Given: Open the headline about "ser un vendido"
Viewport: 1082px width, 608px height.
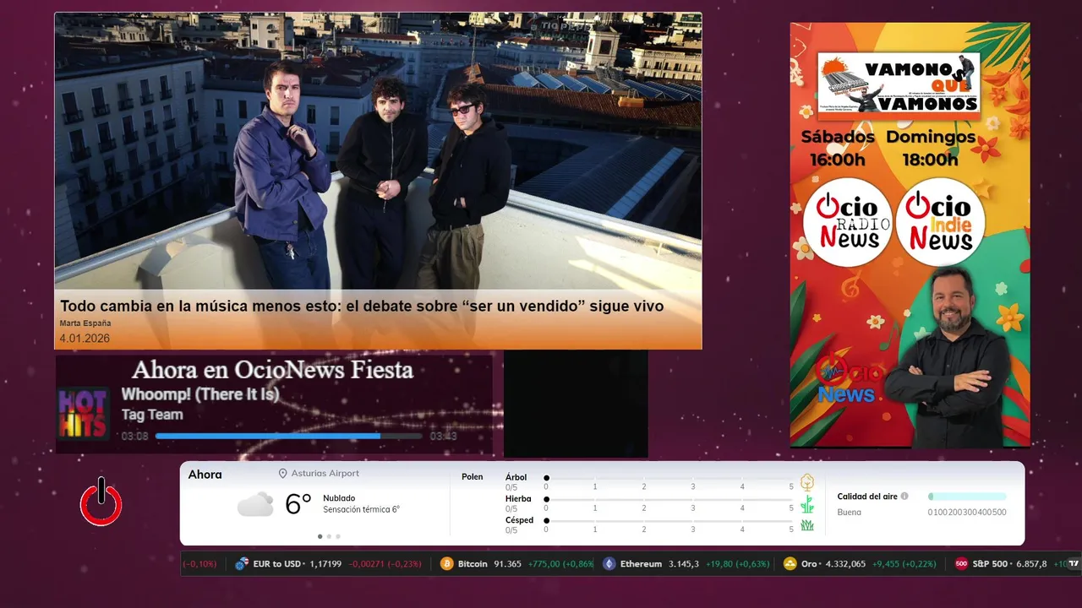Looking at the screenshot, I should (x=362, y=306).
